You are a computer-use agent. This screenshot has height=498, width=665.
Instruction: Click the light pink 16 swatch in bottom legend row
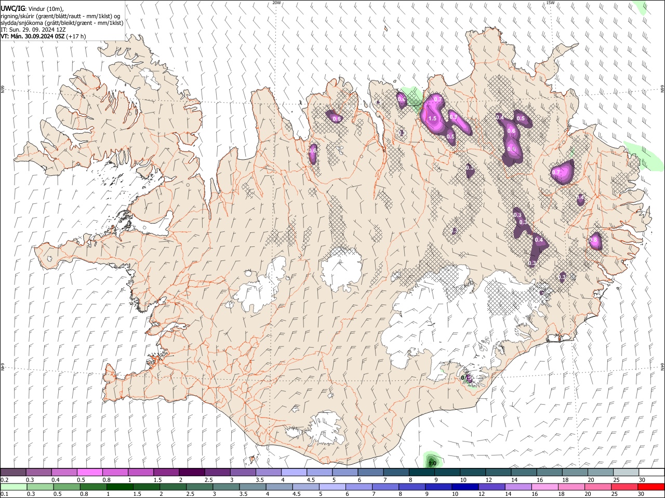545,487
